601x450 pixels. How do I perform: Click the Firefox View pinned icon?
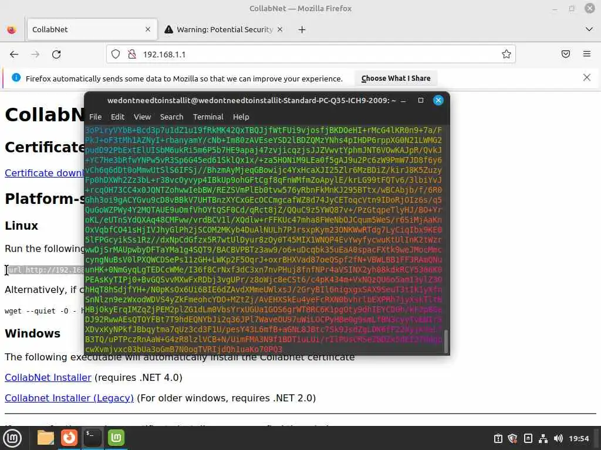12,29
